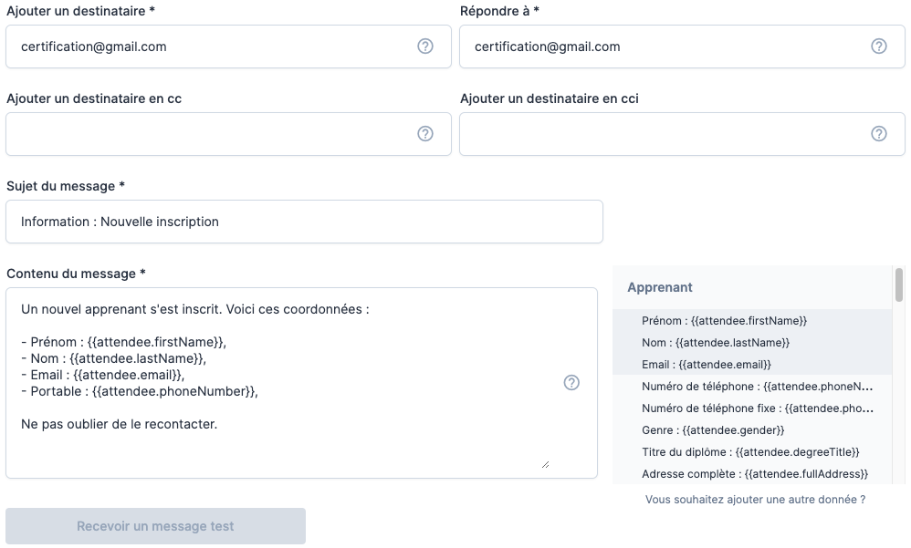The image size is (911, 548).
Task: Click into the 'Répondre à' email field
Action: click(664, 47)
